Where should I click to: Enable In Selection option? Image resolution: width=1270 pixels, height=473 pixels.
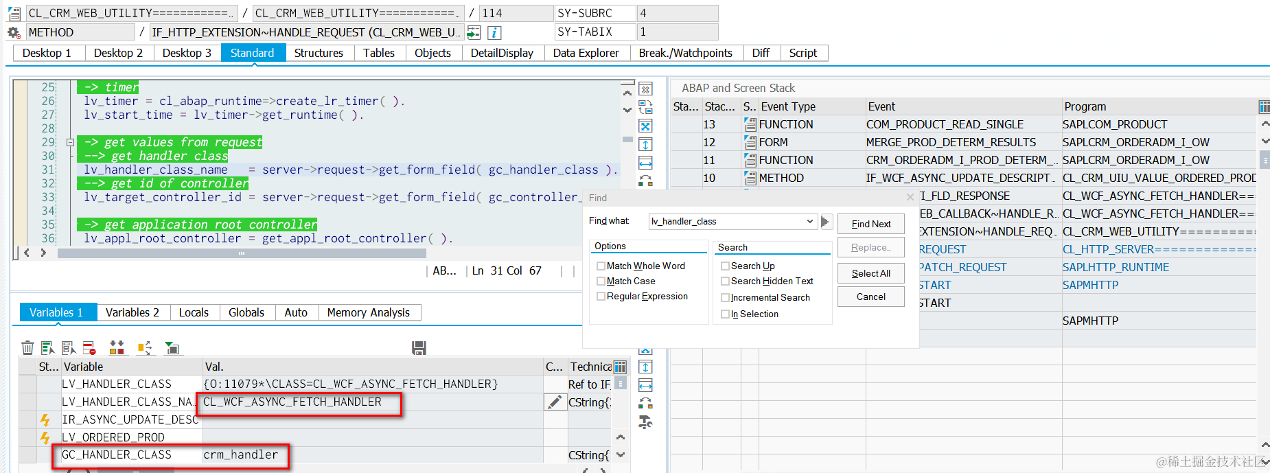tap(725, 314)
